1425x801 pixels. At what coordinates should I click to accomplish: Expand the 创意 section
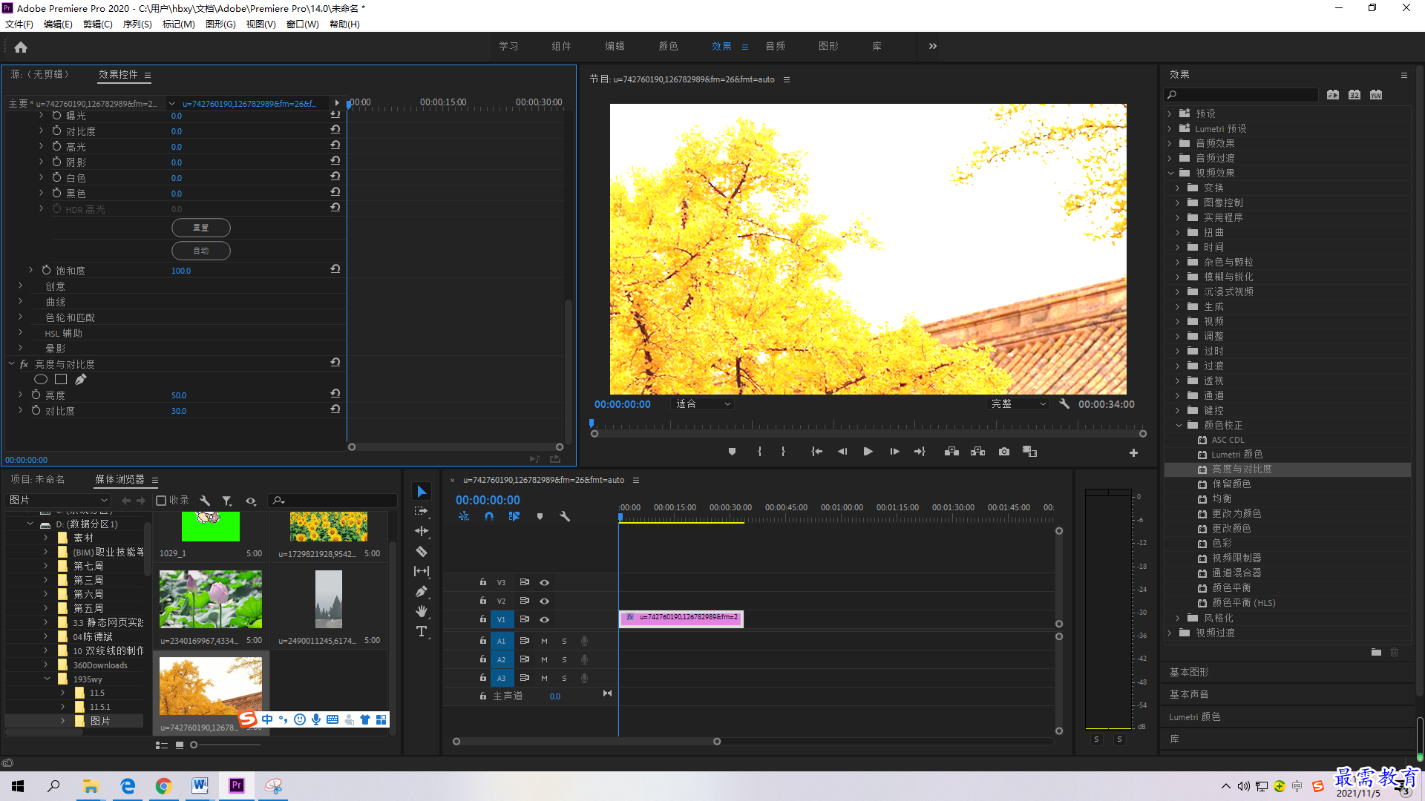click(21, 286)
